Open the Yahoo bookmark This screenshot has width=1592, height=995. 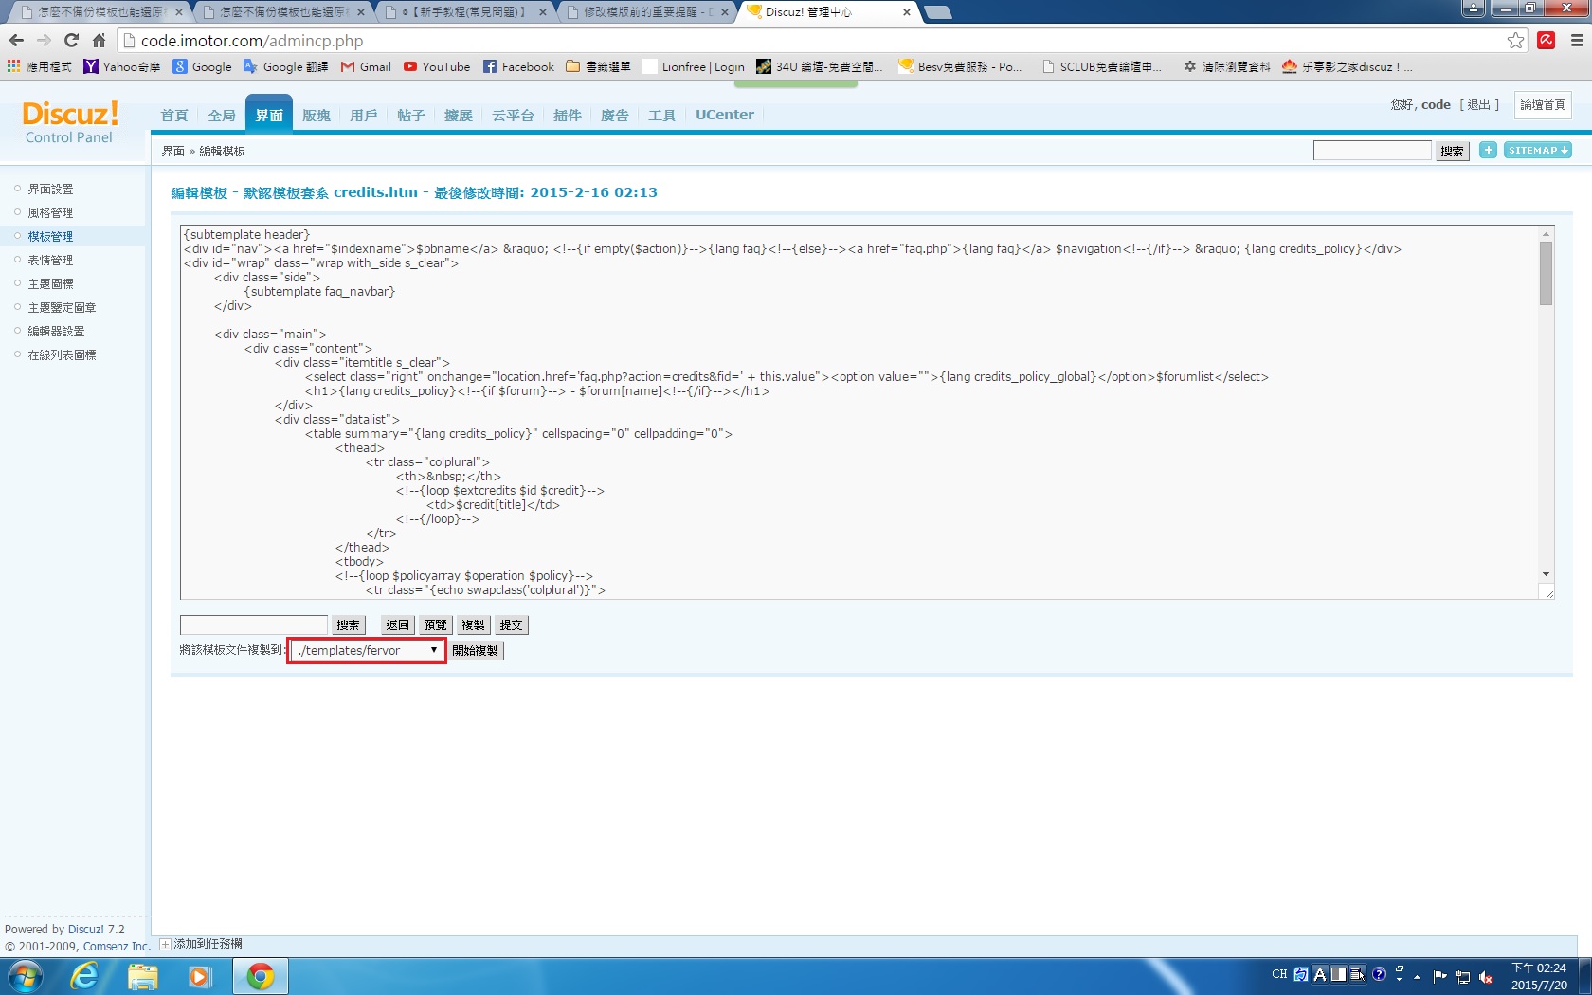(x=122, y=66)
